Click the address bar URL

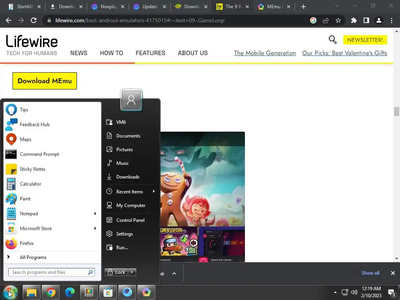tap(140, 20)
